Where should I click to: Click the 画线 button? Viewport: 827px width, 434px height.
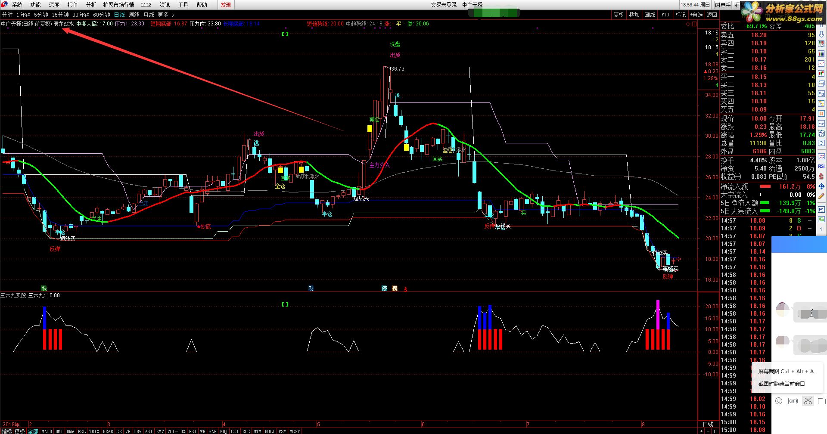[650, 15]
